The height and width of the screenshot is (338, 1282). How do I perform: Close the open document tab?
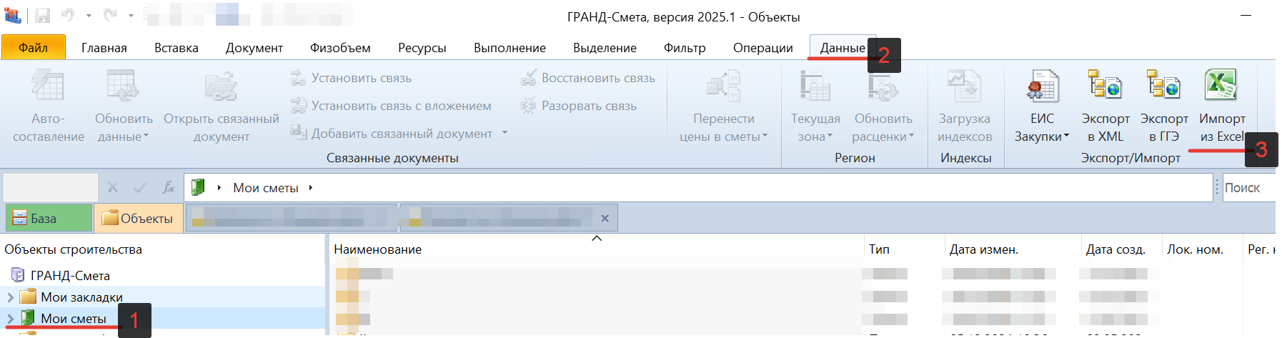pyautogui.click(x=605, y=218)
